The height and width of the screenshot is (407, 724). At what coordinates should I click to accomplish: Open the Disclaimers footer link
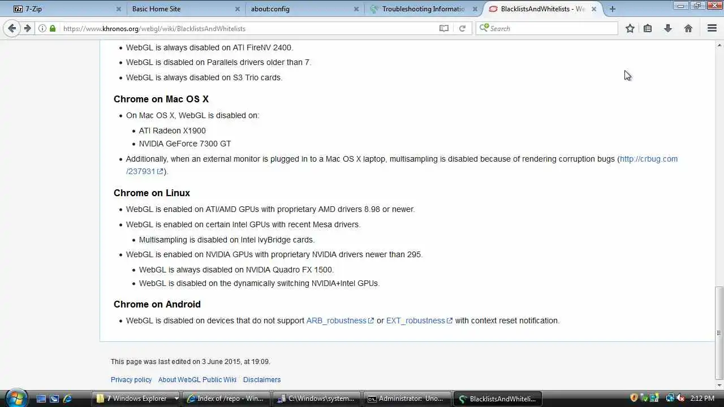click(262, 380)
